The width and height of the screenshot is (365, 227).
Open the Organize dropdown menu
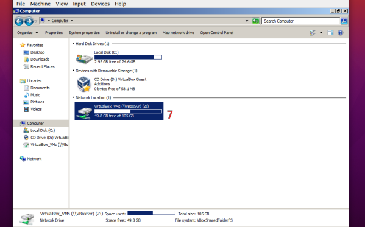[x=27, y=33]
